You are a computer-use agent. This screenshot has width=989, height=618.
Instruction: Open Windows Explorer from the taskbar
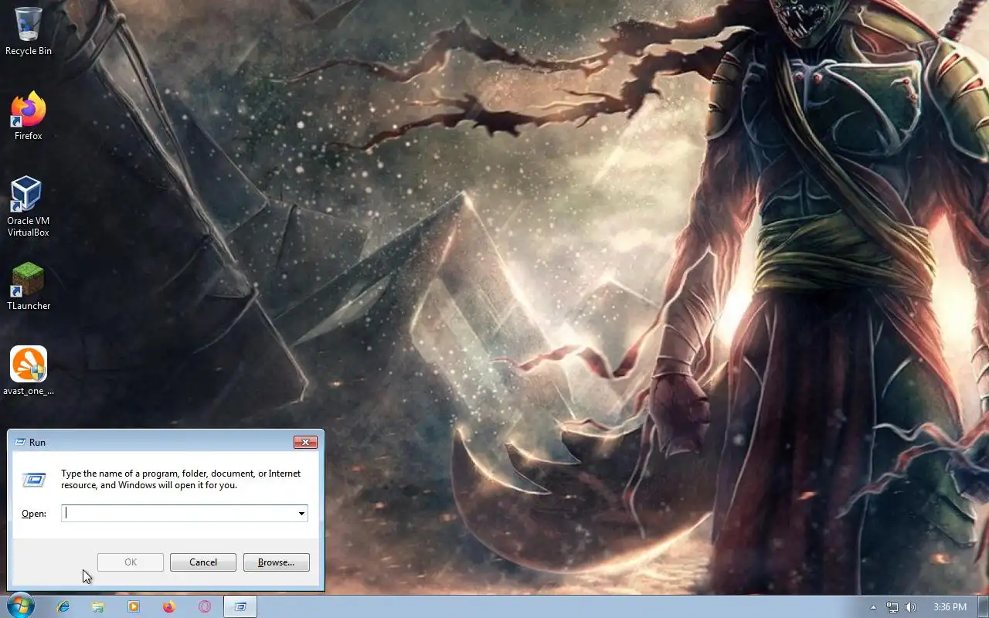tap(98, 606)
